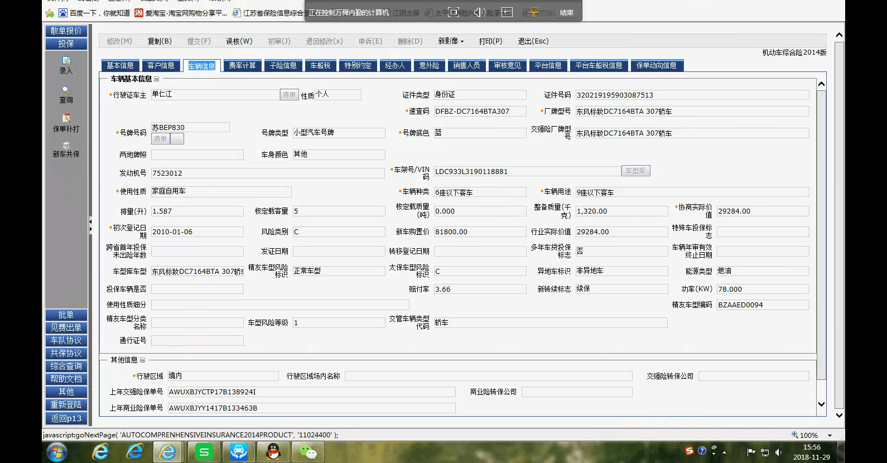
Task: Click 结束 to end remote control
Action: pos(566,13)
